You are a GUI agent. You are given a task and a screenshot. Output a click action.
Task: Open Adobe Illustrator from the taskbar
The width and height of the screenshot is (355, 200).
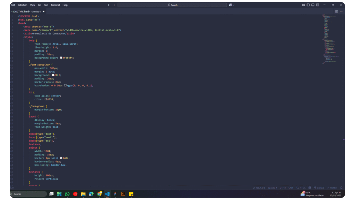click(123, 194)
